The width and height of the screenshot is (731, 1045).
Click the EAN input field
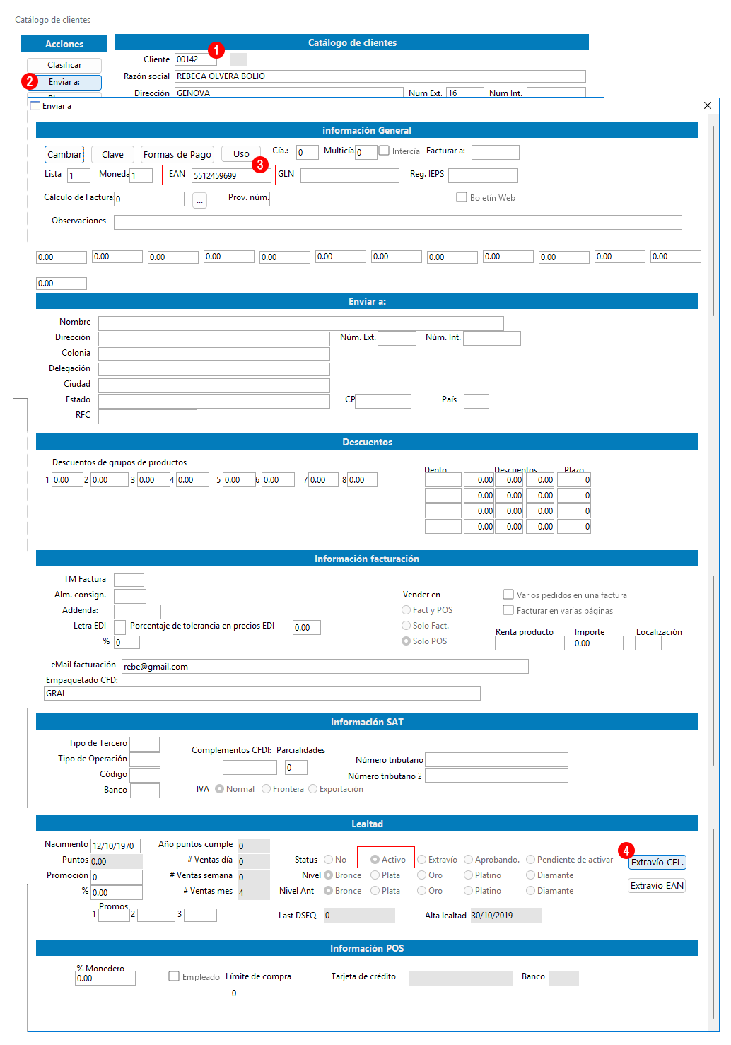click(230, 176)
